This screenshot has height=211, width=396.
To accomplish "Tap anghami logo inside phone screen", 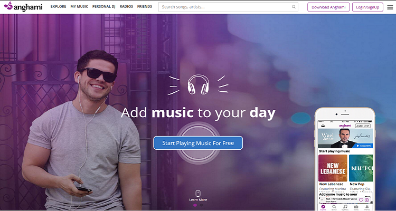I will coord(345,126).
